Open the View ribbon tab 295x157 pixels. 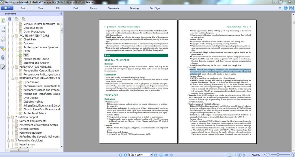point(41,8)
